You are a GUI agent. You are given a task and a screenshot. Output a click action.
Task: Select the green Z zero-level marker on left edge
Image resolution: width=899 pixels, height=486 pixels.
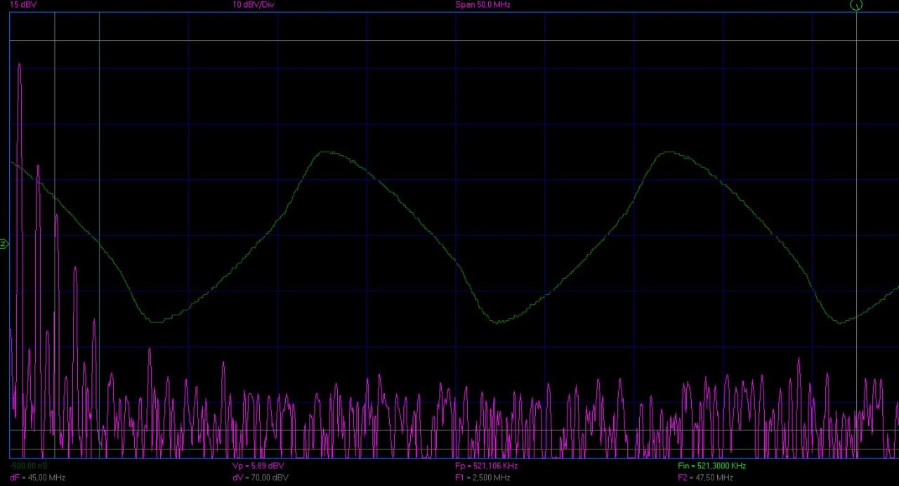(4, 244)
